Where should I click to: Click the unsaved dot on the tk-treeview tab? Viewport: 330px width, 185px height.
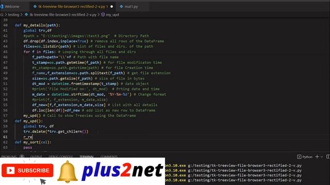[x=112, y=7]
